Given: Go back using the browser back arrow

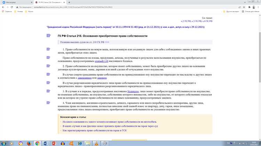Looking at the screenshot, I should (3, 7).
